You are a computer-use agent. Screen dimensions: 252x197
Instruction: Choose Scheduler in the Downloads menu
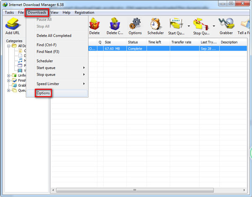click(45, 61)
